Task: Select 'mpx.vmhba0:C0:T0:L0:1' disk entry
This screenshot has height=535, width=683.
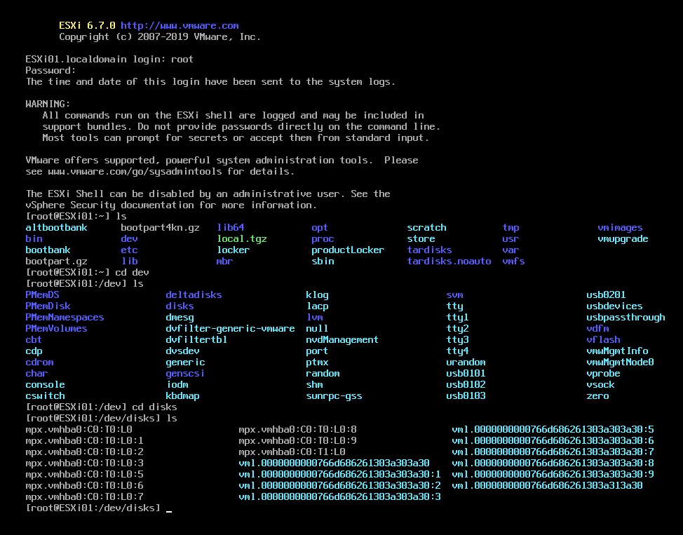Action: pyautogui.click(x=85, y=441)
